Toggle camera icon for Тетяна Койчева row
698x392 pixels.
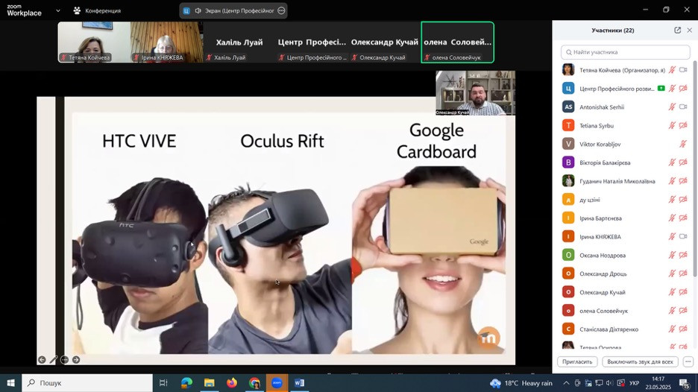click(683, 70)
